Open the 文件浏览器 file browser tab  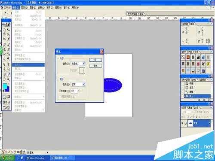coord(132,14)
